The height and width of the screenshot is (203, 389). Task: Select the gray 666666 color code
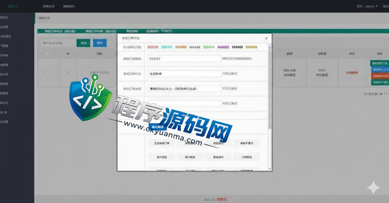[x=195, y=47]
